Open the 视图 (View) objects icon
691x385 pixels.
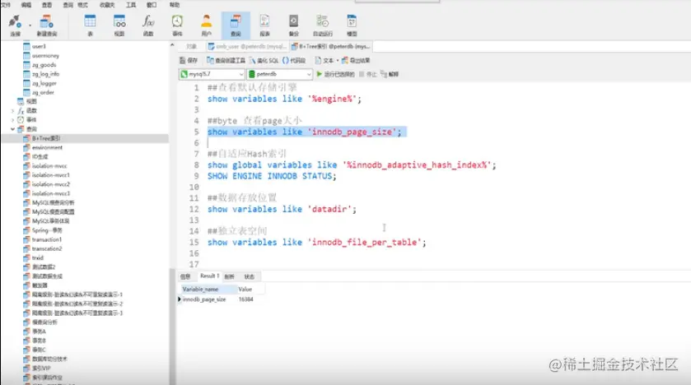coord(119,25)
